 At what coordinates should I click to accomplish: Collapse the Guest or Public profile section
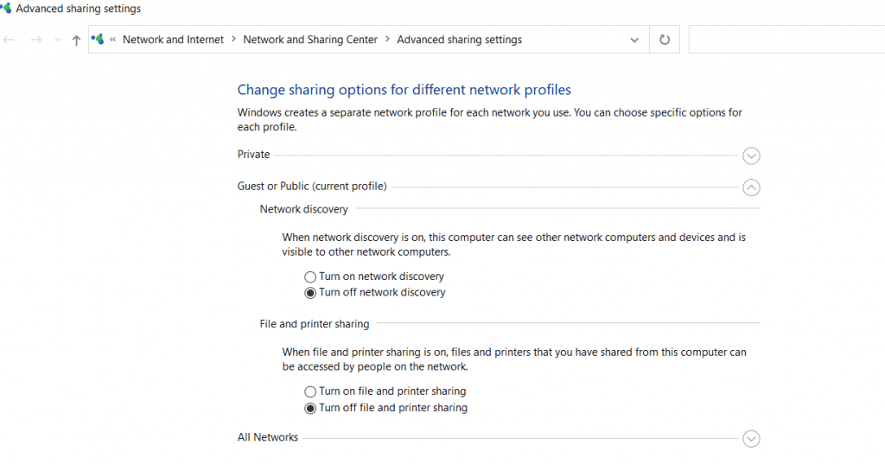pyautogui.click(x=751, y=188)
